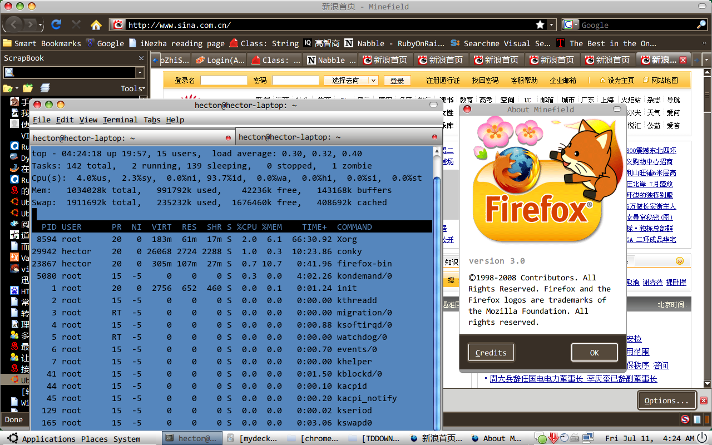The image size is (712, 445).
Task: Click the light blue page status bar icon
Action: [696, 419]
